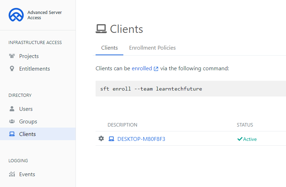
Task: Click the Users person icon
Action: coord(12,109)
